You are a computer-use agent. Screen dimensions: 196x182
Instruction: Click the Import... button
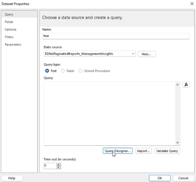(143, 151)
